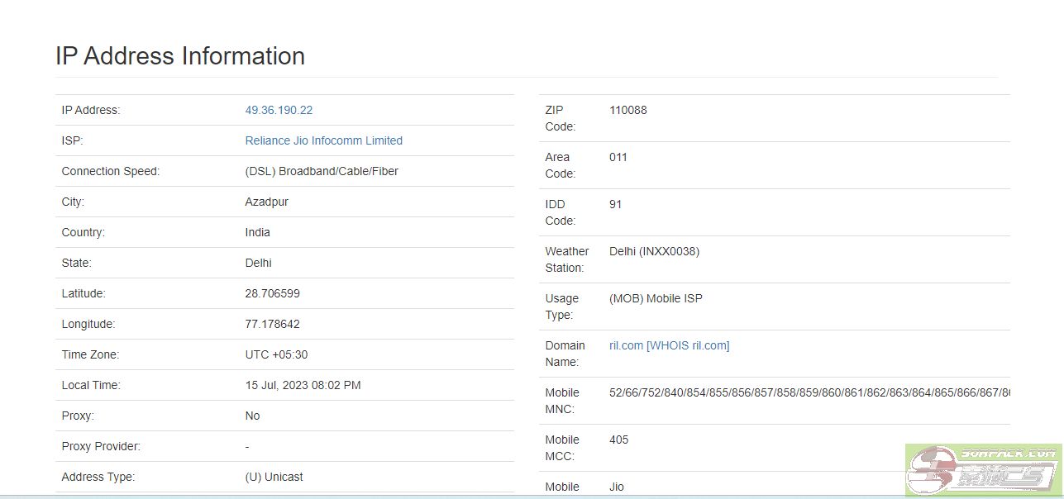Open the Reliance Jio Infocomm Limited link
Screen dimensions: 1064x499
tap(324, 140)
